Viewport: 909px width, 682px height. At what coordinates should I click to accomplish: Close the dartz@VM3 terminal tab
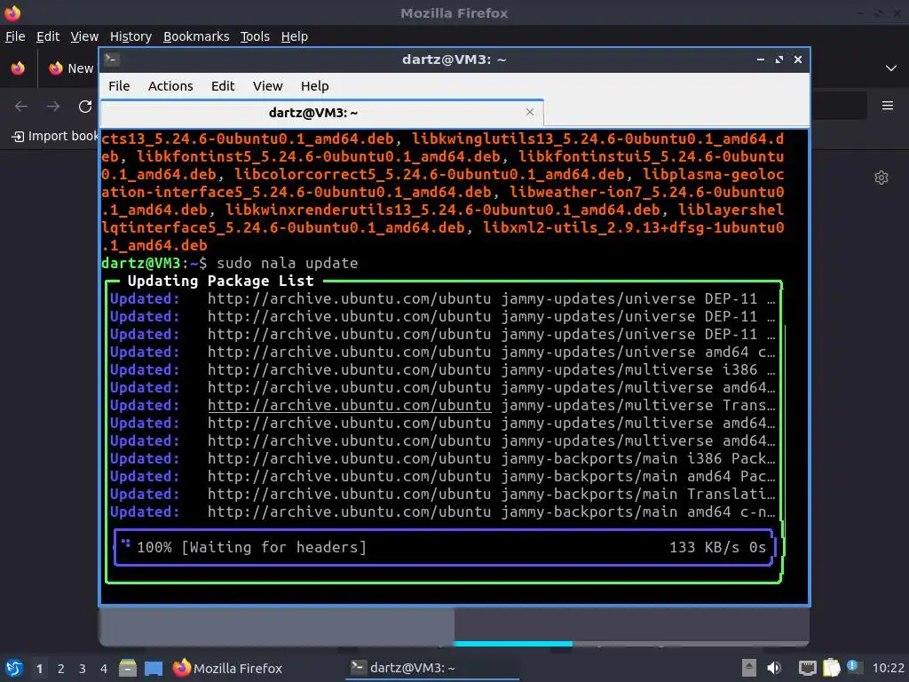click(529, 112)
